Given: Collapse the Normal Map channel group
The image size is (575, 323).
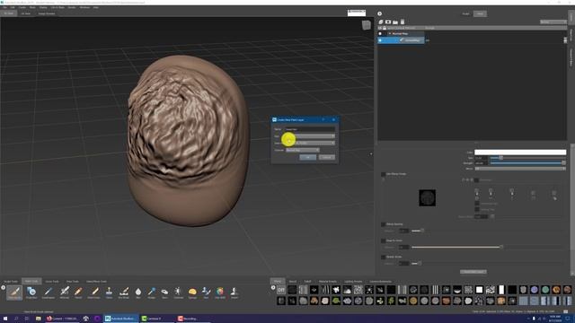Looking at the screenshot, I should [x=390, y=34].
